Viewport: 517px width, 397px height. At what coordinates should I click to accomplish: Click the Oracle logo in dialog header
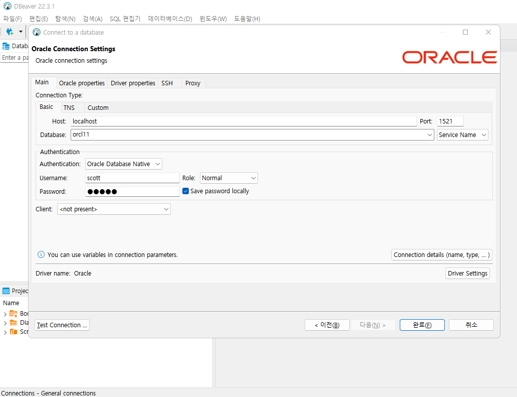coord(449,57)
